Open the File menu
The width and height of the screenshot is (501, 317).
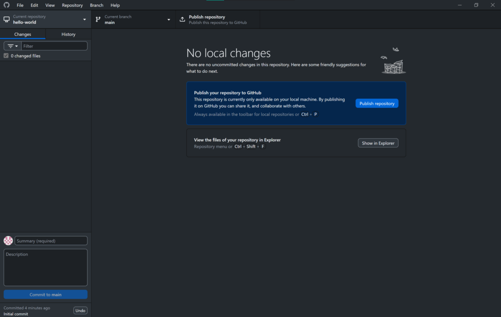20,5
